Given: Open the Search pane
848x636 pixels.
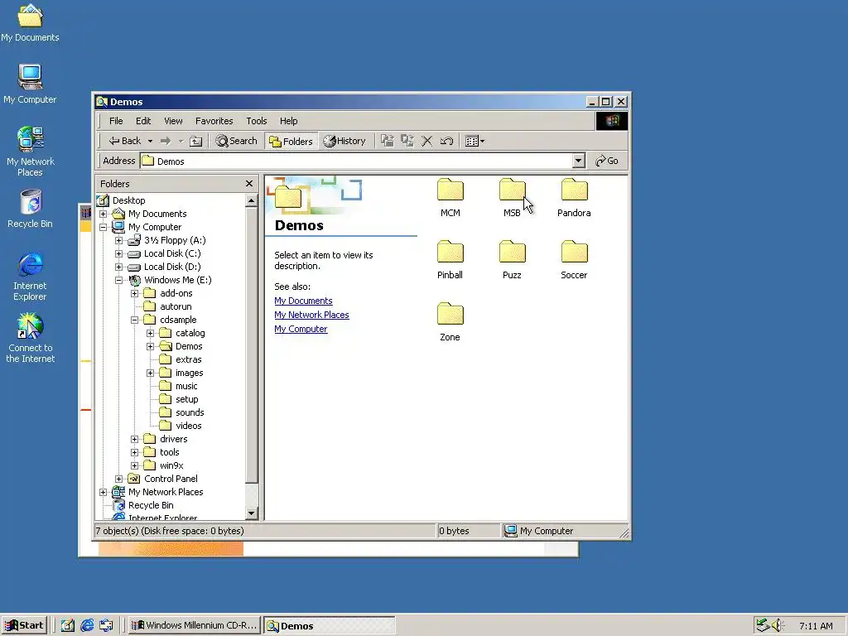Looking at the screenshot, I should point(236,141).
